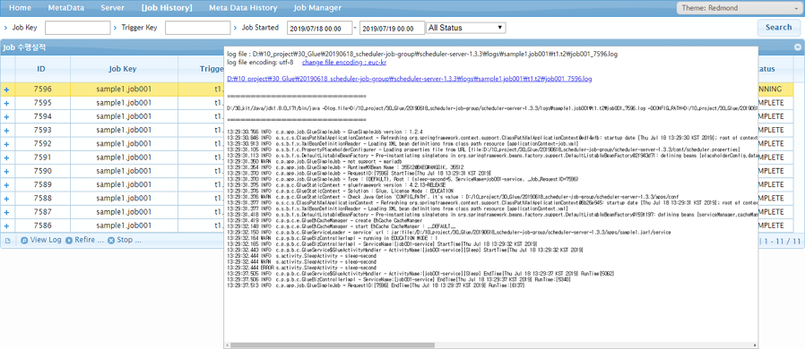Click the Refire play icon

tap(69, 240)
